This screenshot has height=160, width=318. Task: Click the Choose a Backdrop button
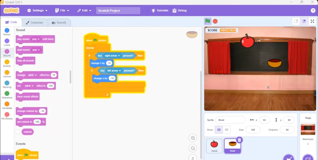tap(308, 158)
